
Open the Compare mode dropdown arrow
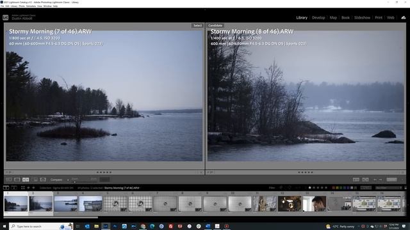coord(68,180)
